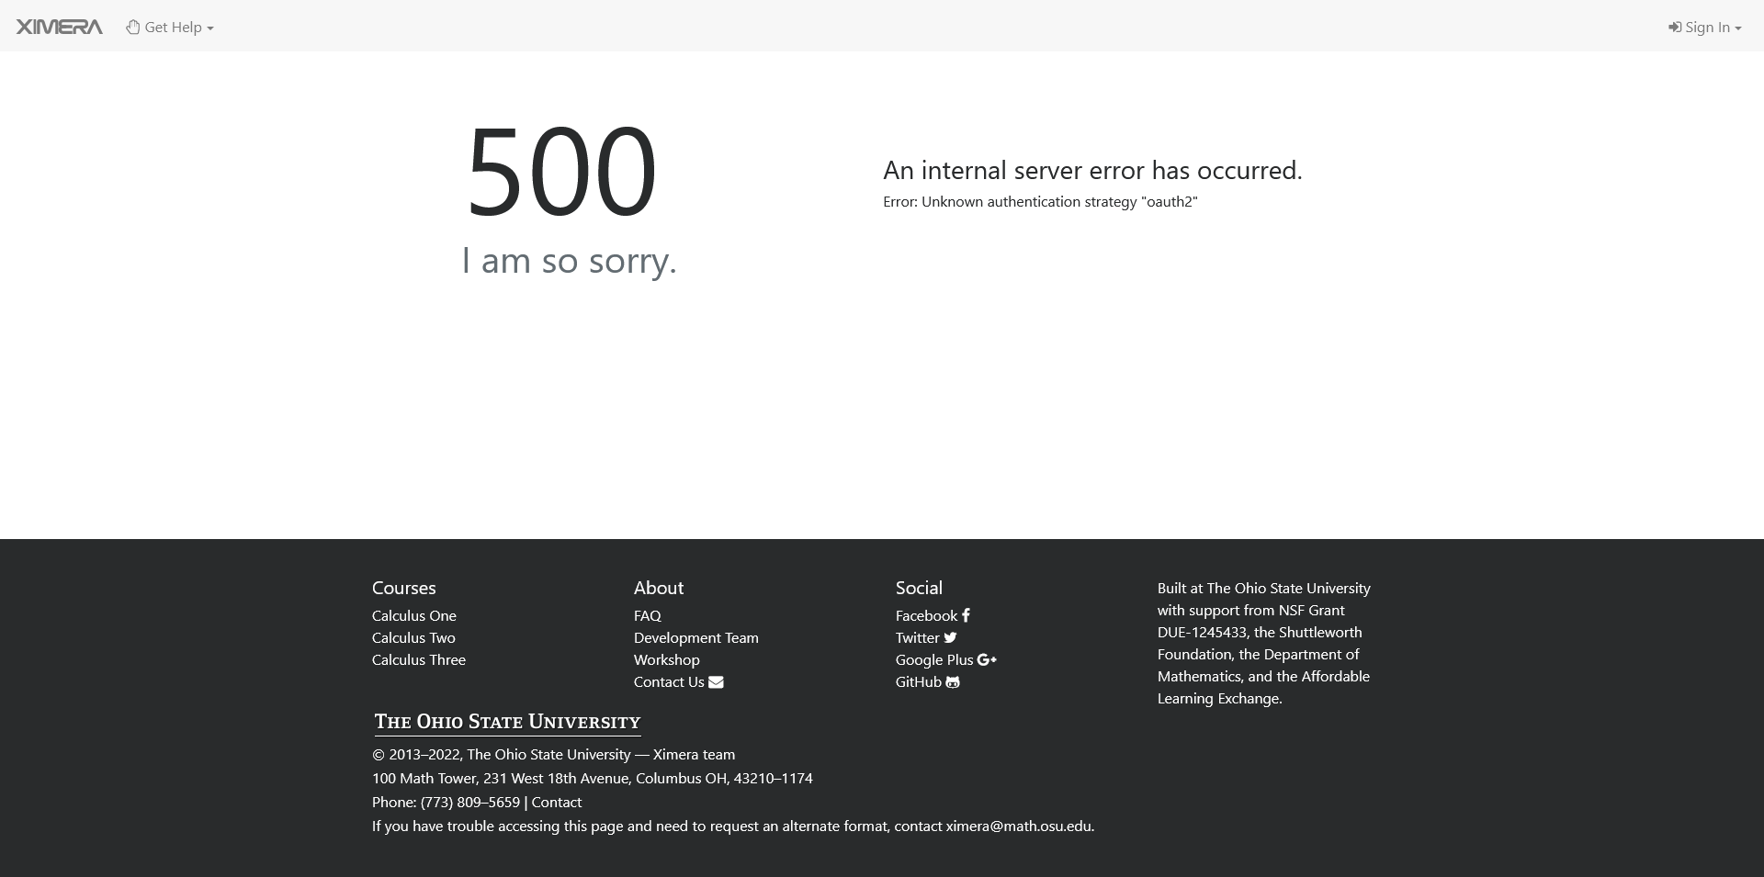Screen dimensions: 1764x877
Task: Open the Development Team page
Action: click(x=695, y=637)
